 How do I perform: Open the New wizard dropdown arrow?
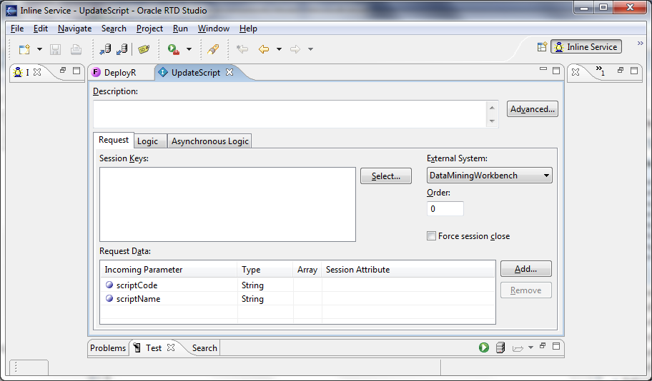coord(39,49)
